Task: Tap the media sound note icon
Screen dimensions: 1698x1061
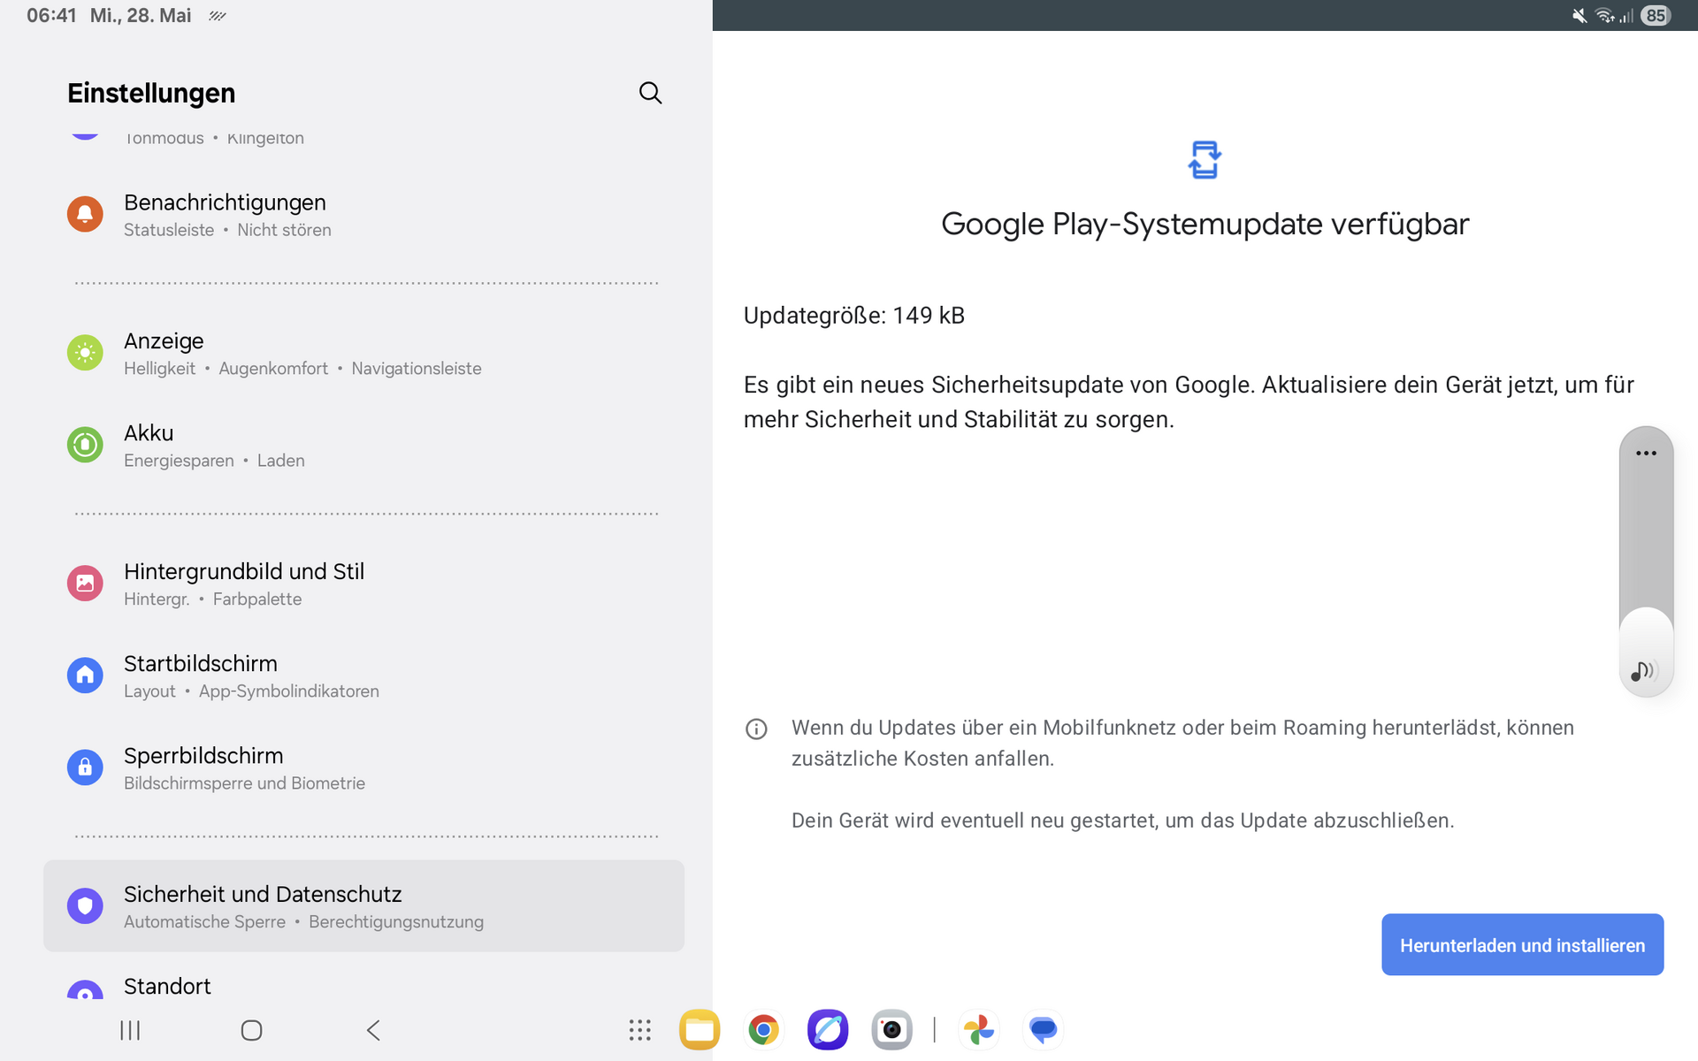Action: [1642, 671]
